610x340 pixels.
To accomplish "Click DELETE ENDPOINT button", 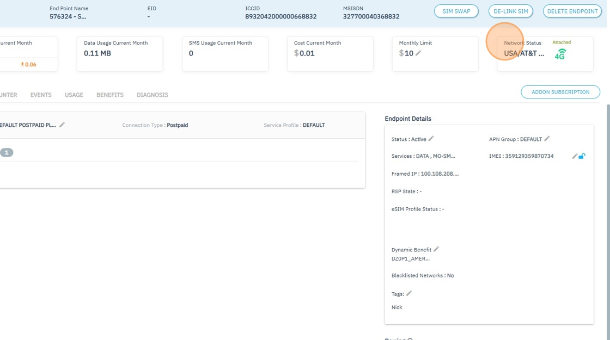I will 572,11.
